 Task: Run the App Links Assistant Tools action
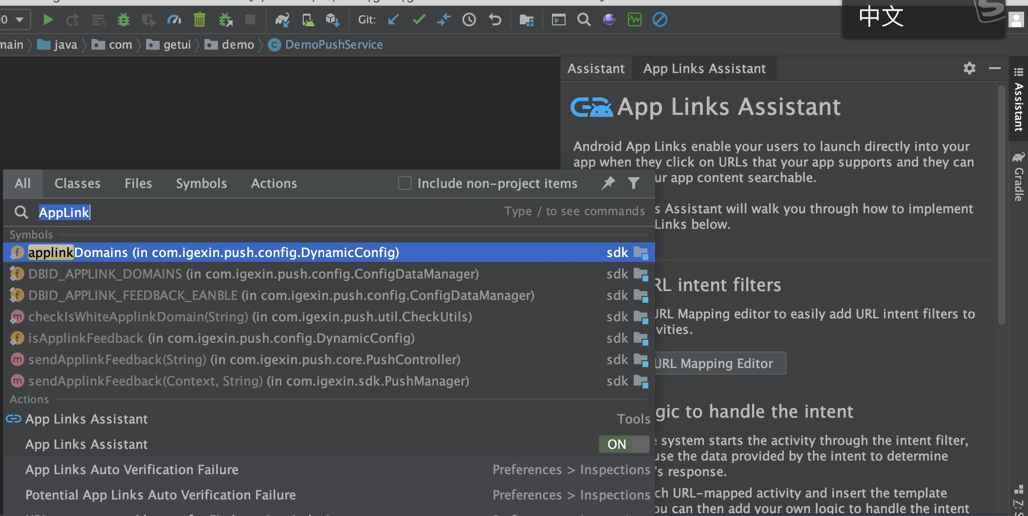pyautogui.click(x=329, y=419)
